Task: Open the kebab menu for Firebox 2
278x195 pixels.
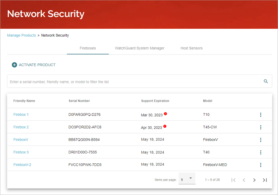Action: coord(261,127)
